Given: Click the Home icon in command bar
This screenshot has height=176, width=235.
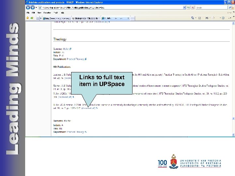Looking at the screenshot, I should (x=193, y=18).
